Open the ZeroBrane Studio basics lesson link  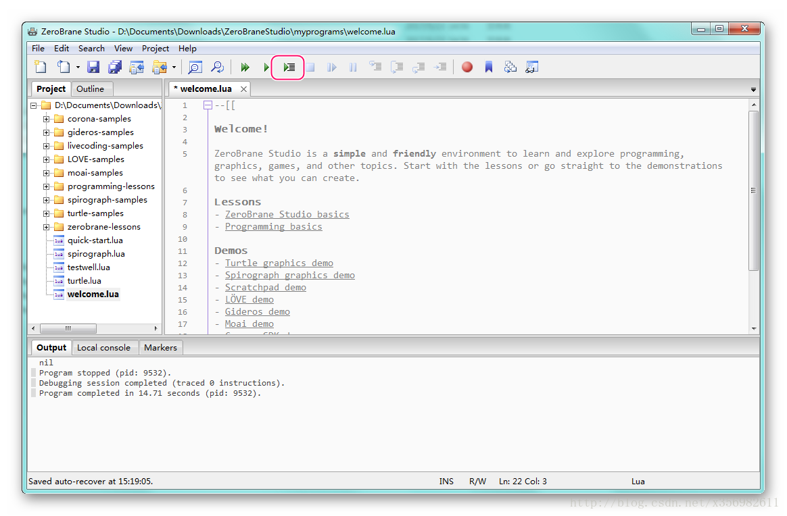coord(287,214)
